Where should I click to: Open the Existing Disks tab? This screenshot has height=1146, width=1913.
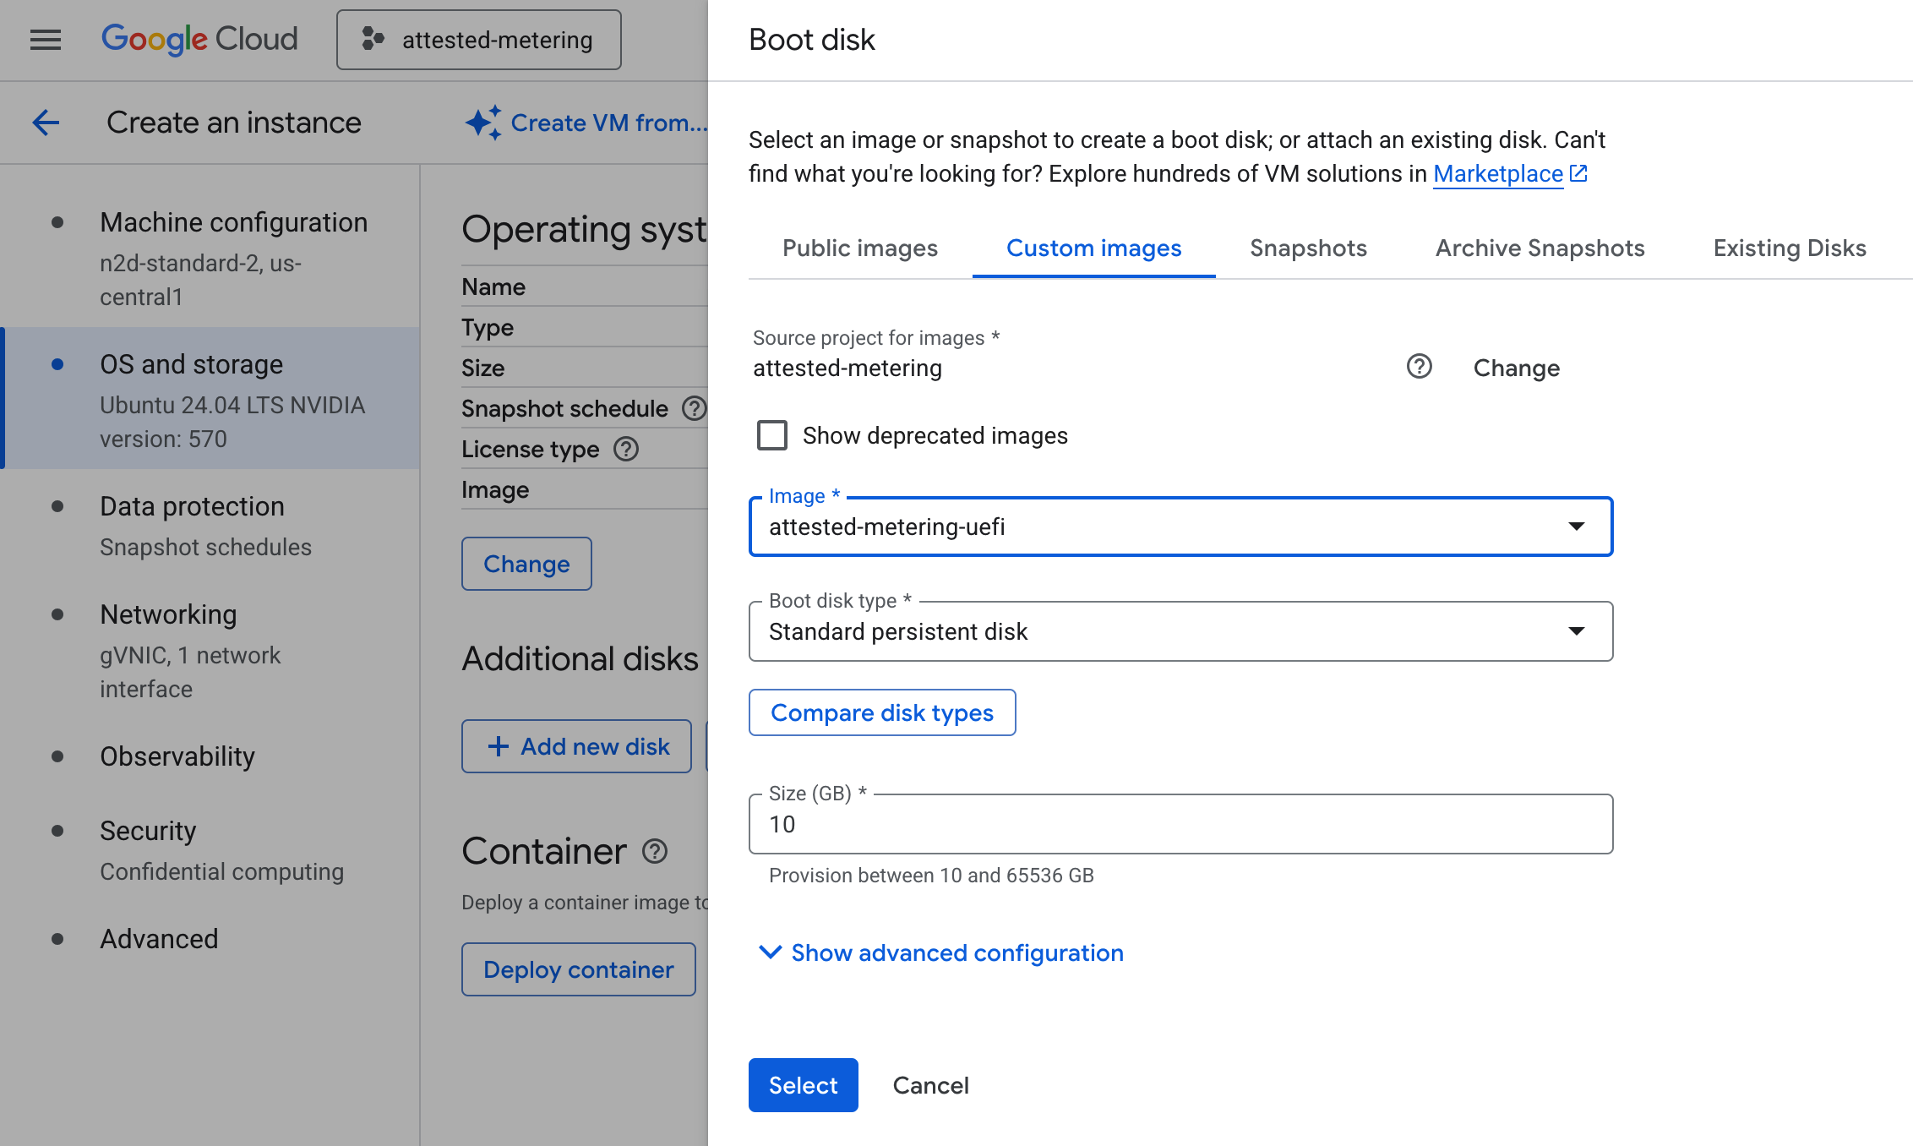tap(1790, 248)
